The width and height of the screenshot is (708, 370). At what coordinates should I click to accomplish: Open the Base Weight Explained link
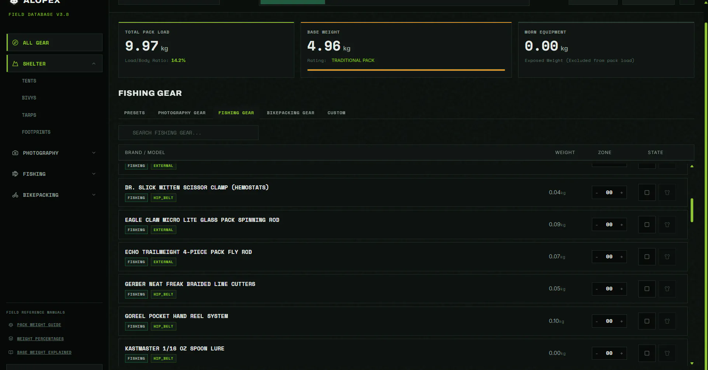[x=44, y=352]
